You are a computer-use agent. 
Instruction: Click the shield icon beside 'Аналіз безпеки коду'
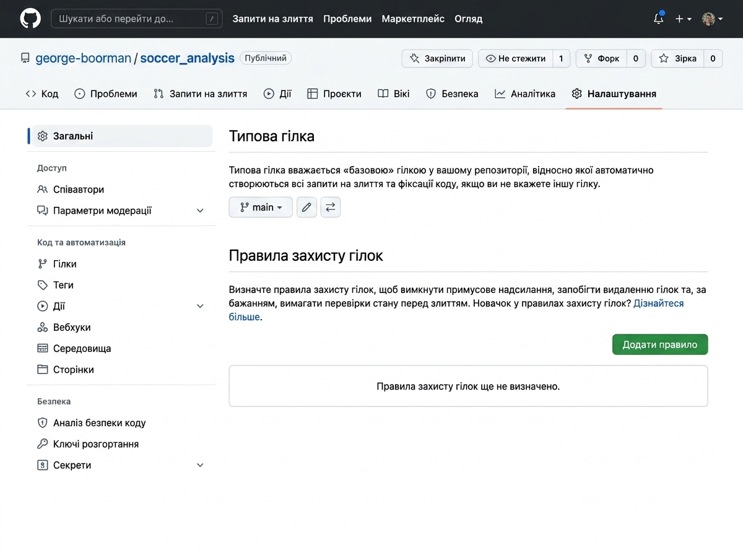point(42,423)
